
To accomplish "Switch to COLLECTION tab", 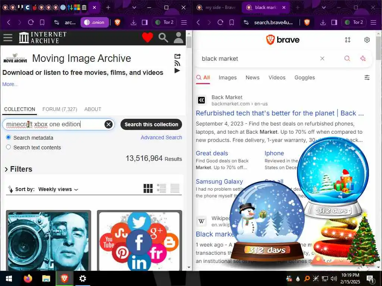I will [19, 109].
